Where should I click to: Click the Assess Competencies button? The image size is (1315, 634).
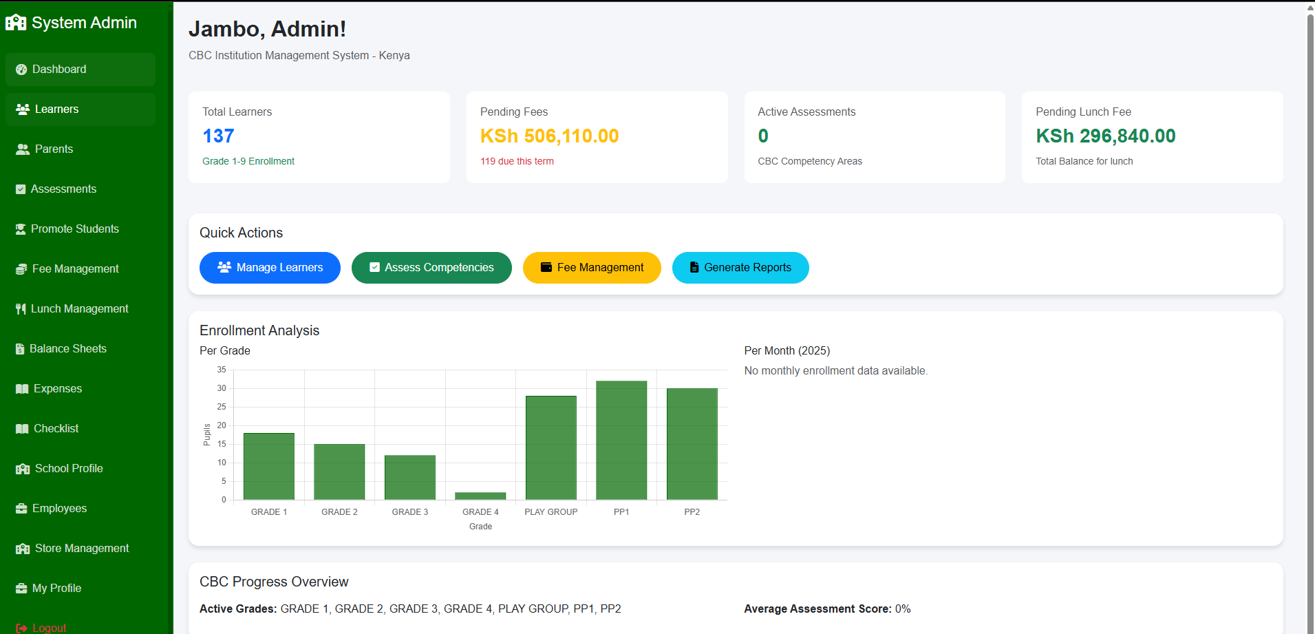[x=431, y=268]
